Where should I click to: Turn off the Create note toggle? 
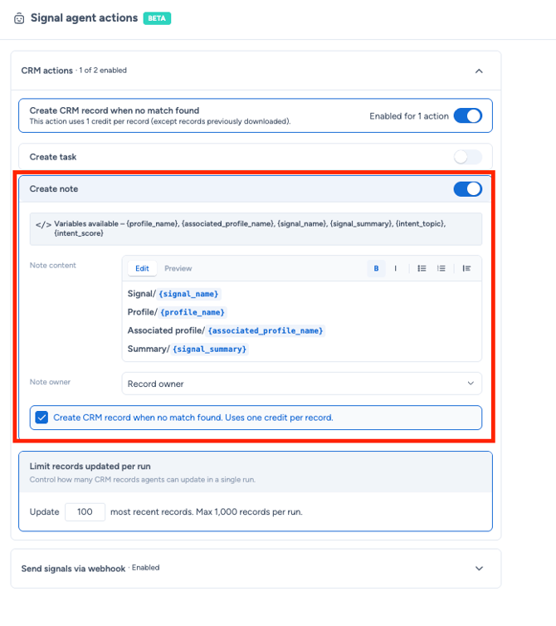click(x=467, y=188)
